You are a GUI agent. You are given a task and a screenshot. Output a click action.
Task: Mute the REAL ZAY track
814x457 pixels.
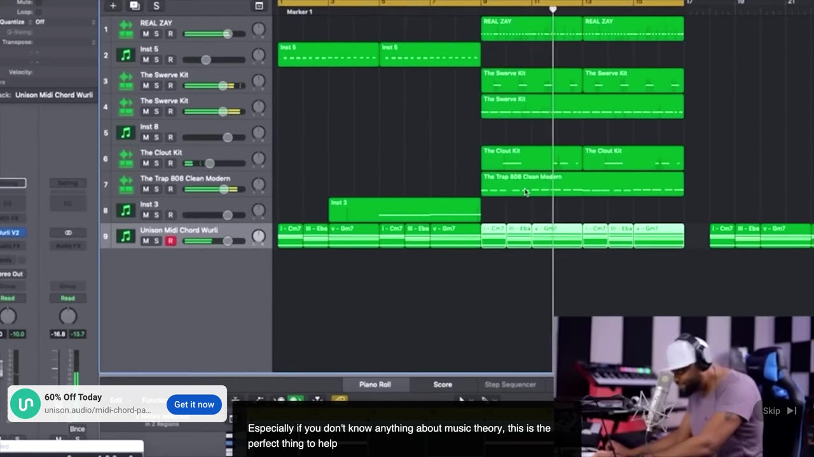click(146, 34)
